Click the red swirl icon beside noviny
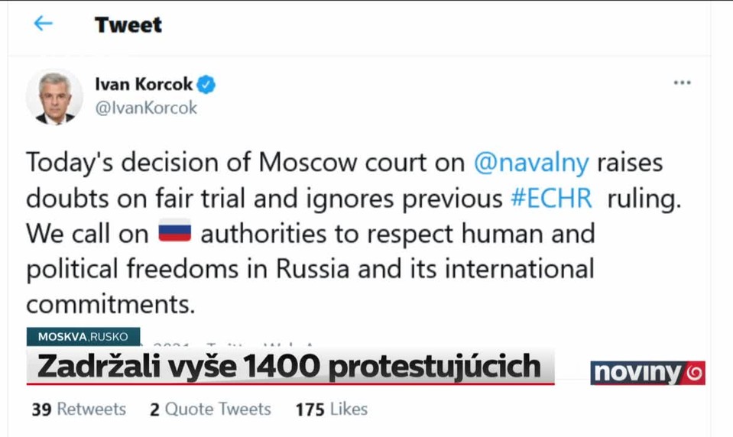733x437 pixels. 695,373
